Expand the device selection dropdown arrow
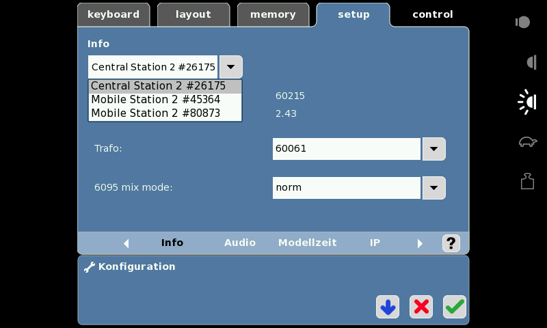 pos(231,67)
